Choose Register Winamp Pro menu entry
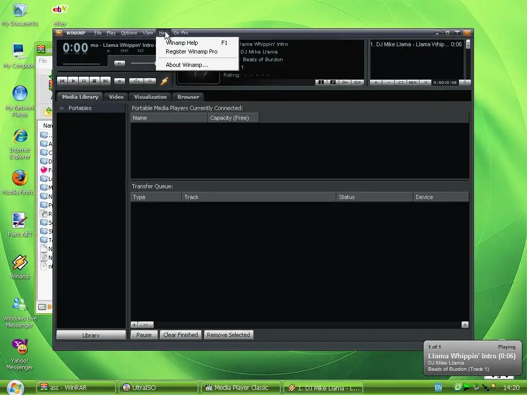Viewport: 527px width, 395px height. point(197,51)
